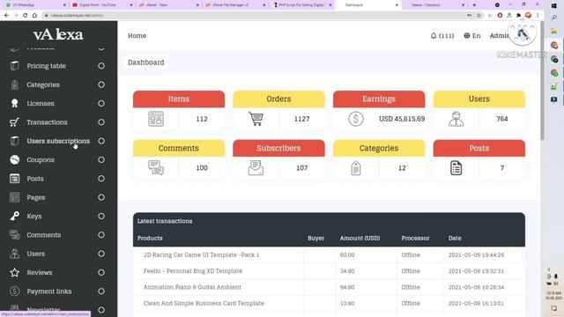This screenshot has width=564, height=317.
Task: Expand the Users subscriptions circle toggle
Action: click(101, 141)
